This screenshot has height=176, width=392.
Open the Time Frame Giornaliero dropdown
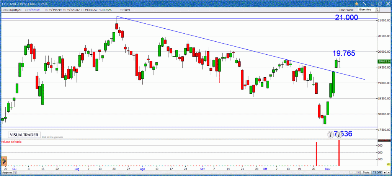(x=369, y=10)
